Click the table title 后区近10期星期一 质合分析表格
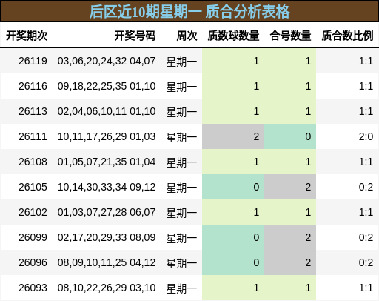This screenshot has width=379, height=301. 189,11
